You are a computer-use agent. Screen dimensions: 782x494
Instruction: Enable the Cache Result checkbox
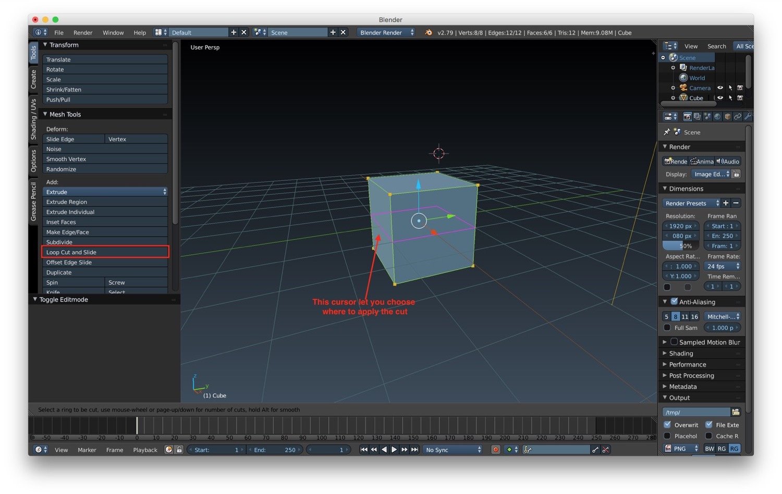(x=709, y=436)
